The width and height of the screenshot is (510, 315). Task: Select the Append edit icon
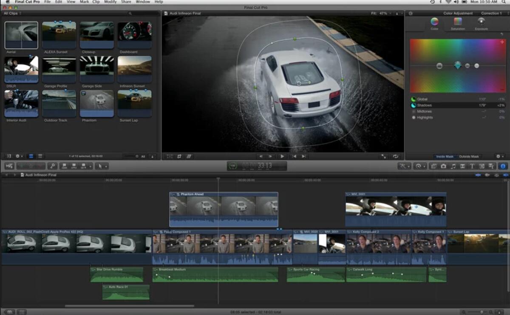point(84,166)
